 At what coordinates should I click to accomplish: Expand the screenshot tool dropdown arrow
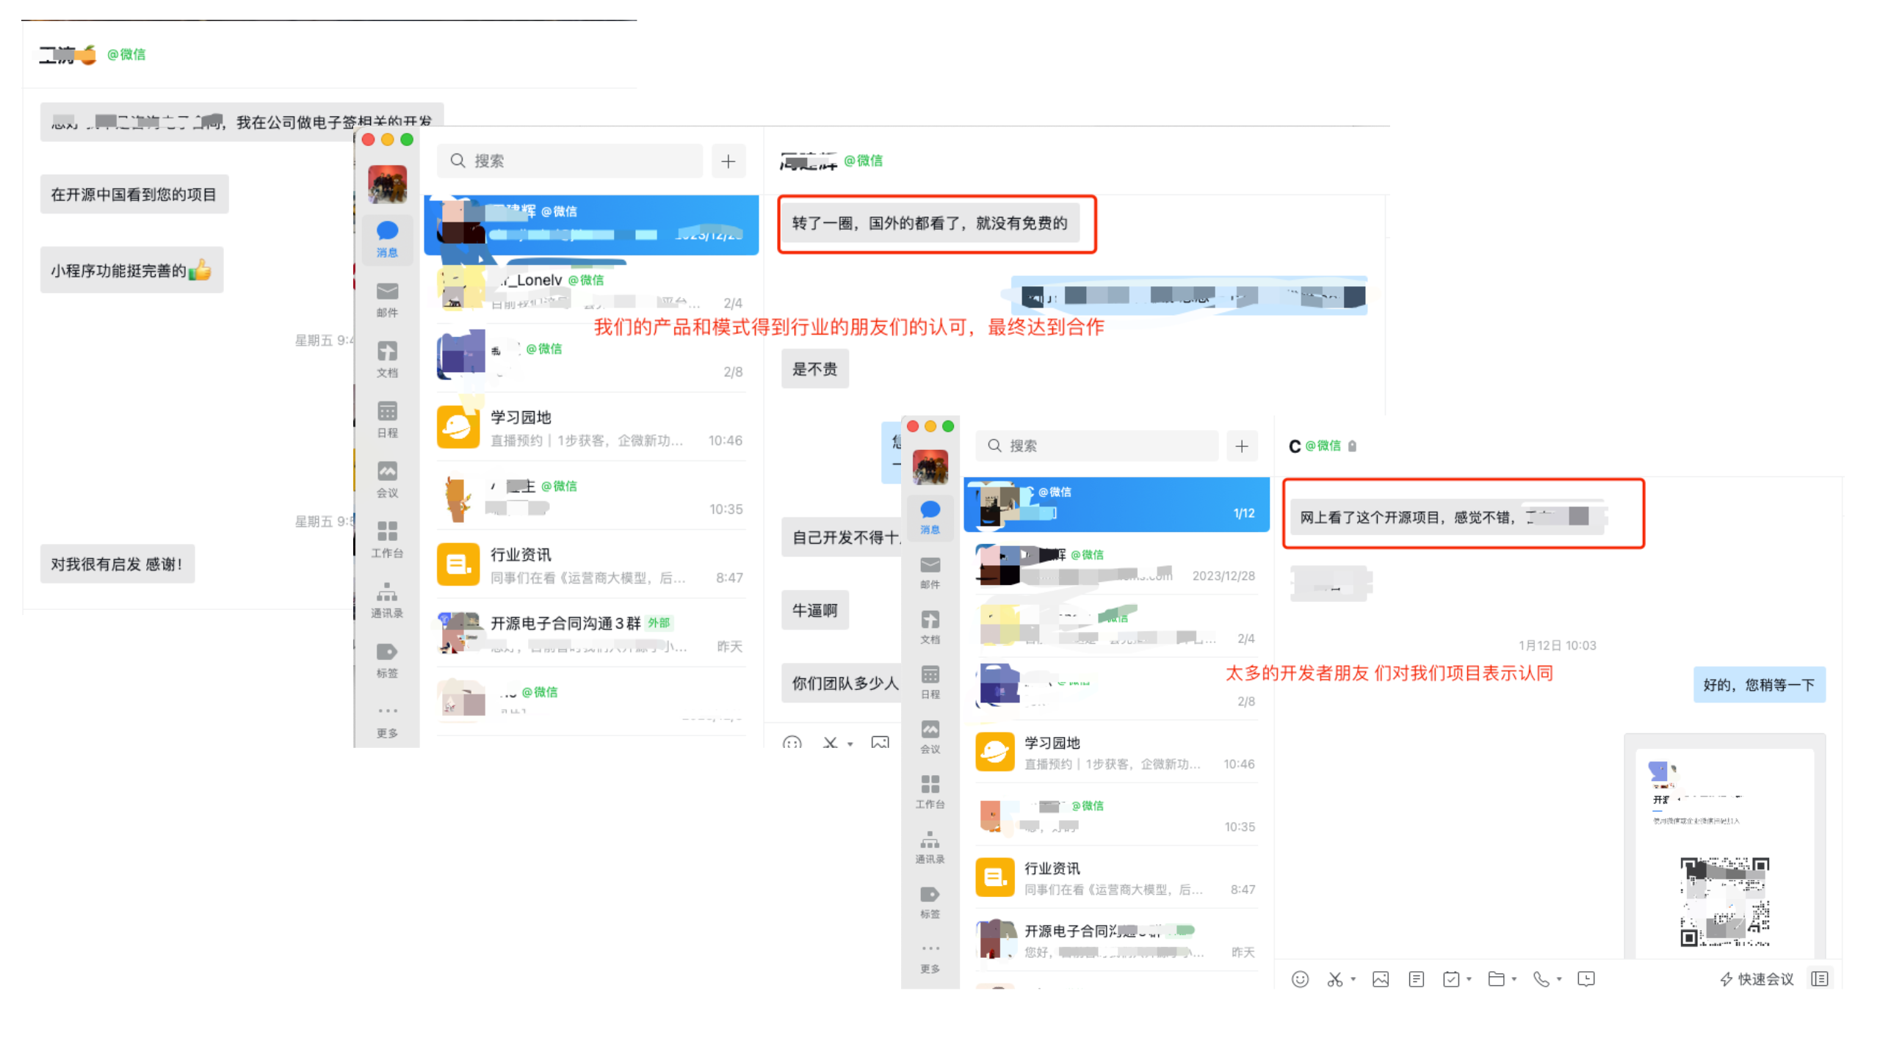tap(1353, 978)
